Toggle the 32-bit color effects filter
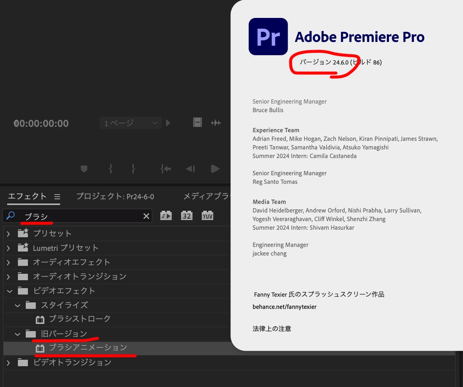The image size is (463, 387). tap(187, 216)
